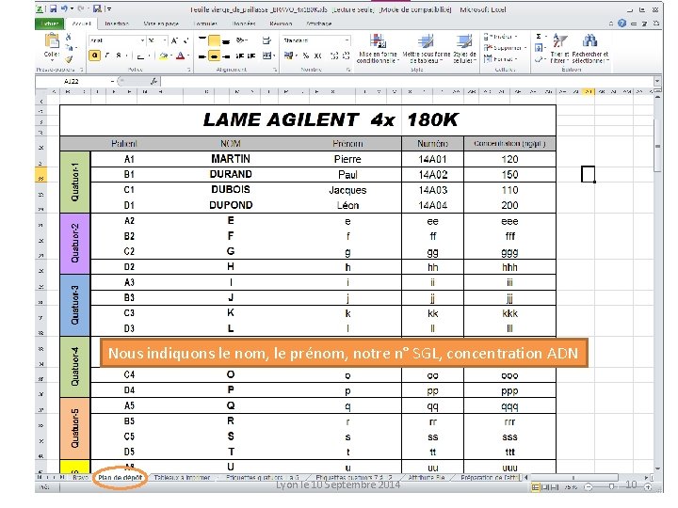Switch to the Tableaux à imprimer sheet
Image resolution: width=678 pixels, height=508 pixels.
(x=182, y=477)
